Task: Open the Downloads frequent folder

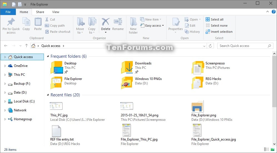Action: pos(136,67)
